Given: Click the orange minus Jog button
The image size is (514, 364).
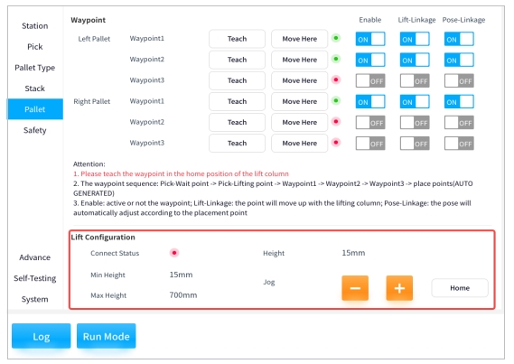Looking at the screenshot, I should [x=355, y=288].
